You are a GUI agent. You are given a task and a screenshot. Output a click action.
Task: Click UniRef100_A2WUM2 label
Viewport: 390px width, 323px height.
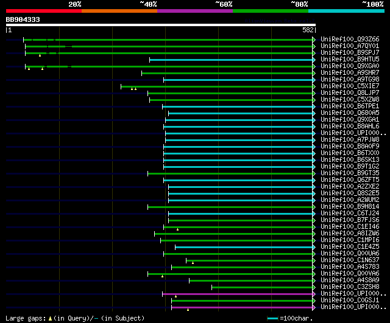[x=350, y=200]
